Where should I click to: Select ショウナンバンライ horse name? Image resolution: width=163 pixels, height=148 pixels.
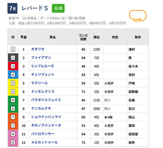46,117
